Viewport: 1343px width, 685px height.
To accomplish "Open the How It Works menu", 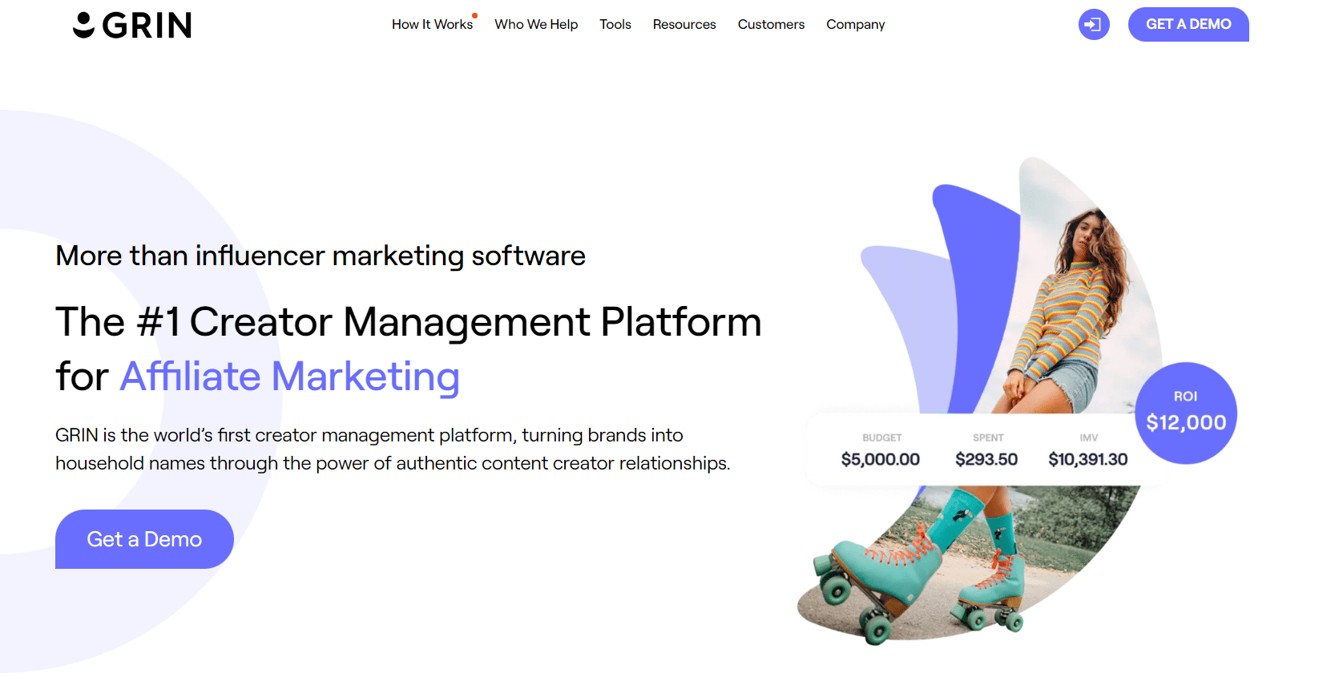I will tap(432, 24).
